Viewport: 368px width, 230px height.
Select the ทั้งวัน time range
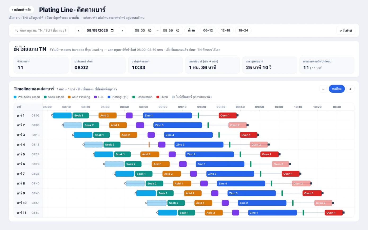(191, 30)
